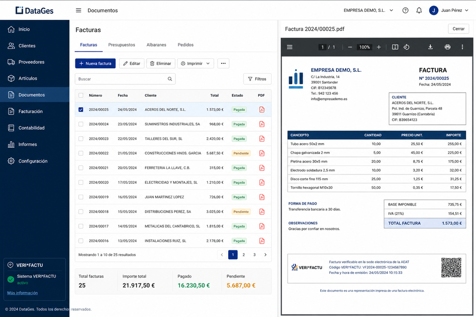Image resolution: width=476 pixels, height=317 pixels.
Task: Rotate the PDF page
Action: 406,47
